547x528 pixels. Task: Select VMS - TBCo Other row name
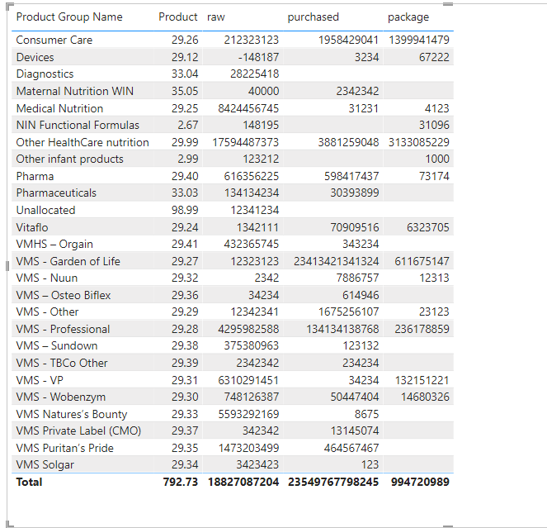coord(61,363)
